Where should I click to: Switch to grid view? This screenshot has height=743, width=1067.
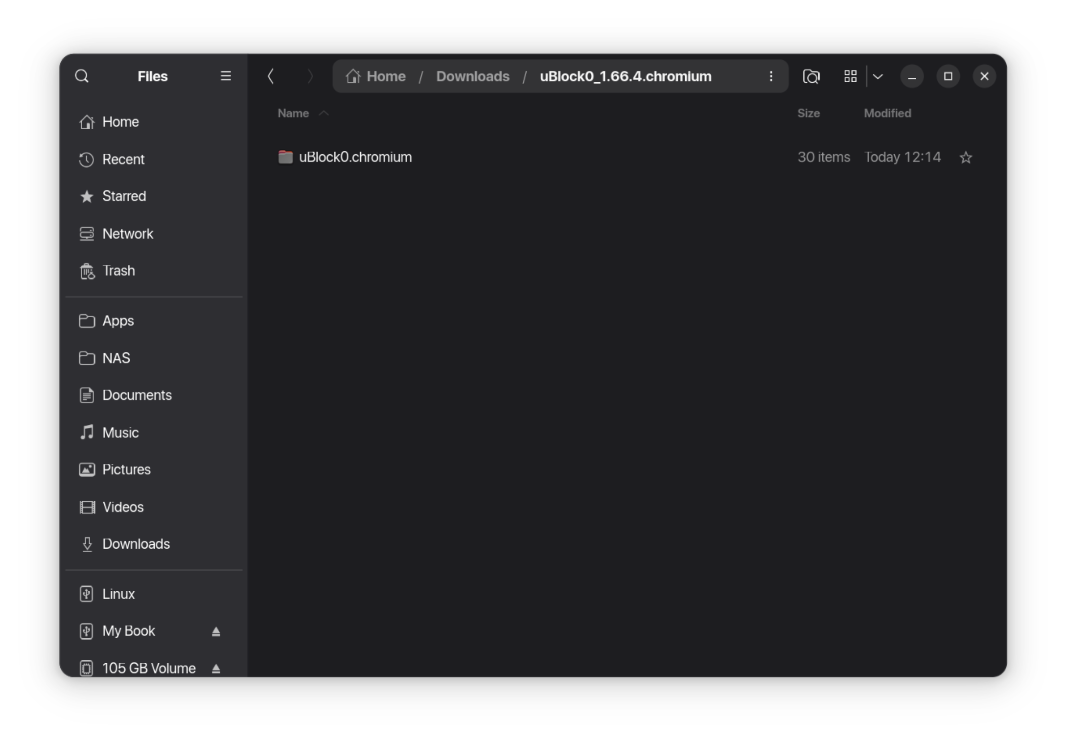(851, 76)
